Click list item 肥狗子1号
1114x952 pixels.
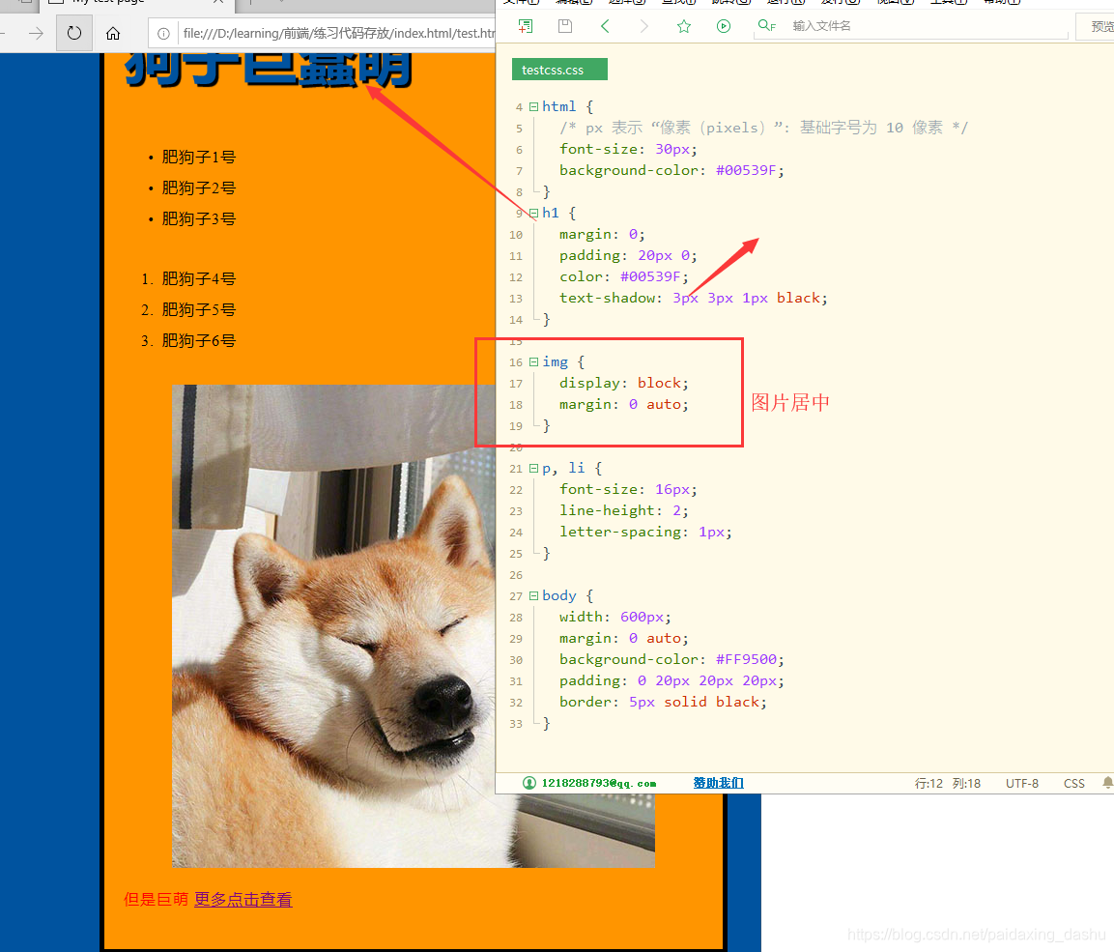coord(198,157)
